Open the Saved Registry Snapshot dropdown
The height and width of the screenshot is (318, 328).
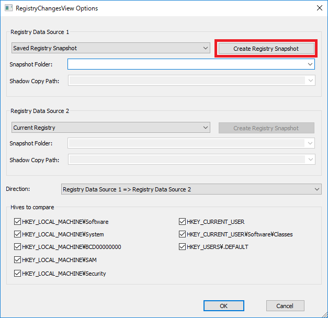111,48
